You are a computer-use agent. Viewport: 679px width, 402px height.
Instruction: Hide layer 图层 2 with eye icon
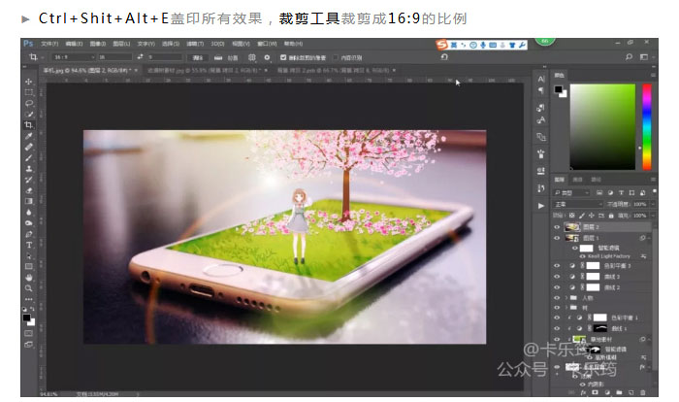[557, 227]
